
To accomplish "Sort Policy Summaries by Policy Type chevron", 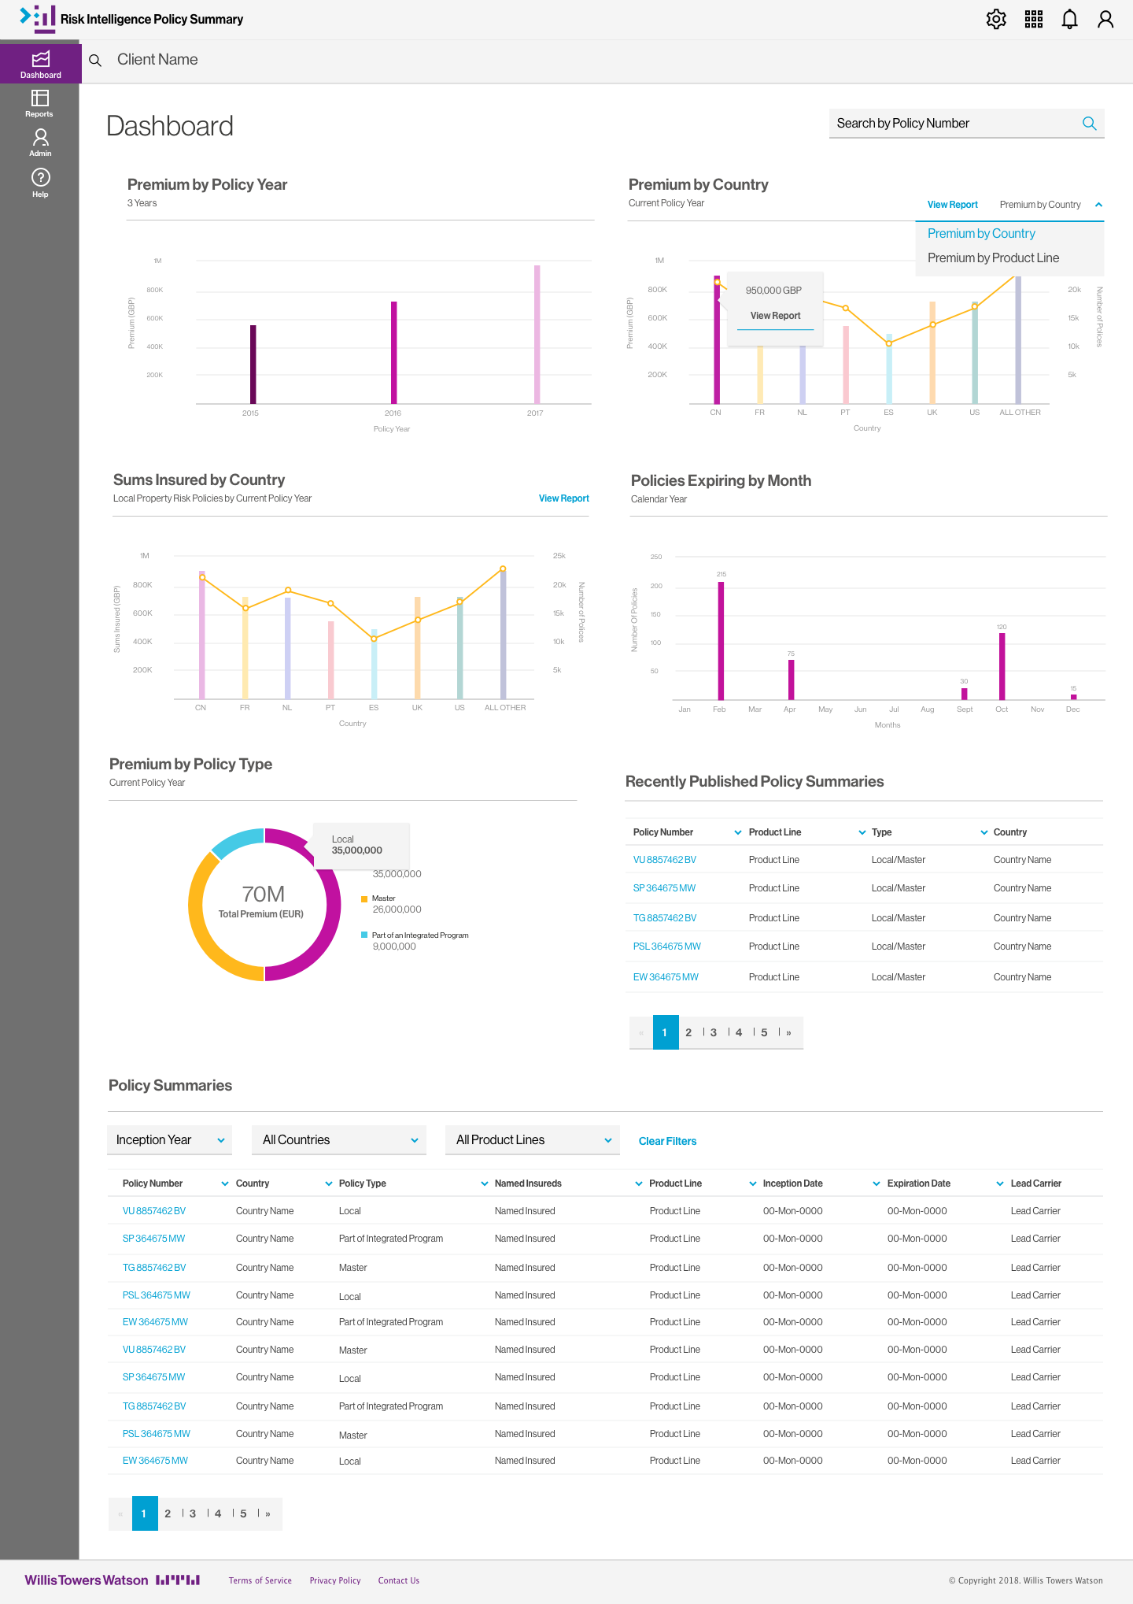I will (485, 1184).
